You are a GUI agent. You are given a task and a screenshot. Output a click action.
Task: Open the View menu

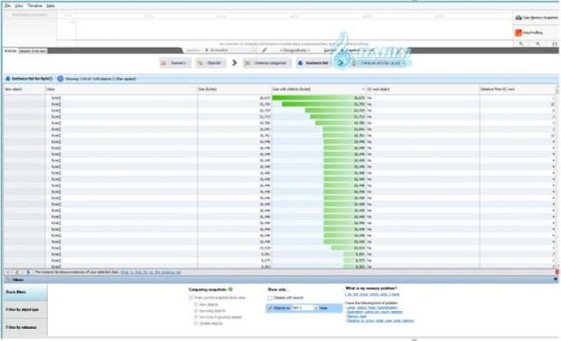pos(19,6)
